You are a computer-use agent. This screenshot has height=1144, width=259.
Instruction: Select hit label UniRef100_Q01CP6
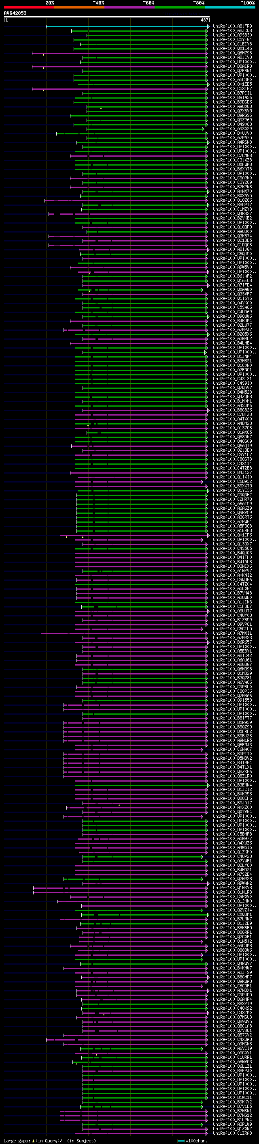(232, 535)
